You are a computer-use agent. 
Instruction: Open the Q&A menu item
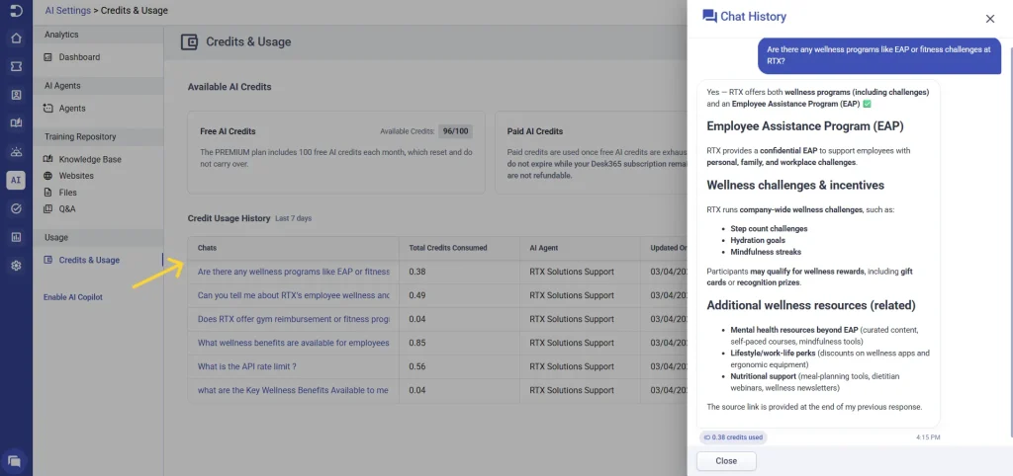66,209
